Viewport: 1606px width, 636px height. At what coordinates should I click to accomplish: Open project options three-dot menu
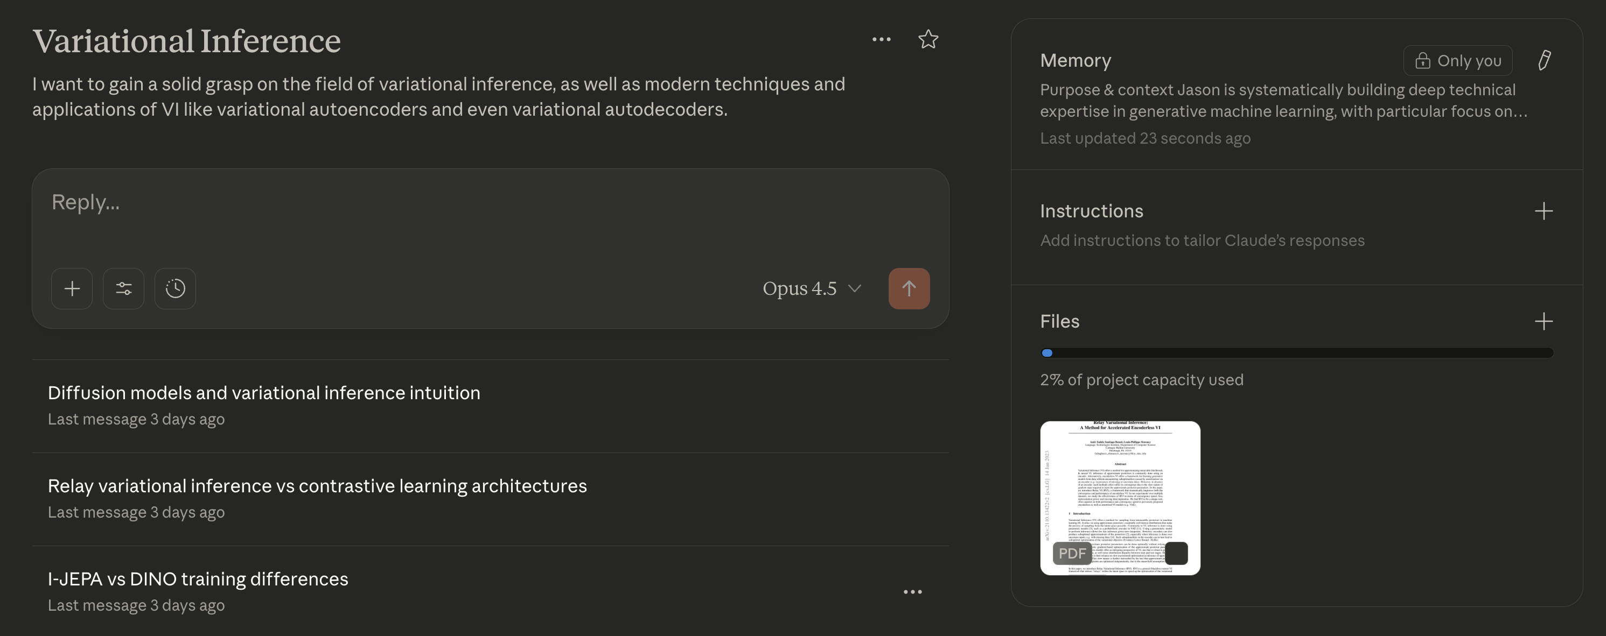click(x=881, y=39)
